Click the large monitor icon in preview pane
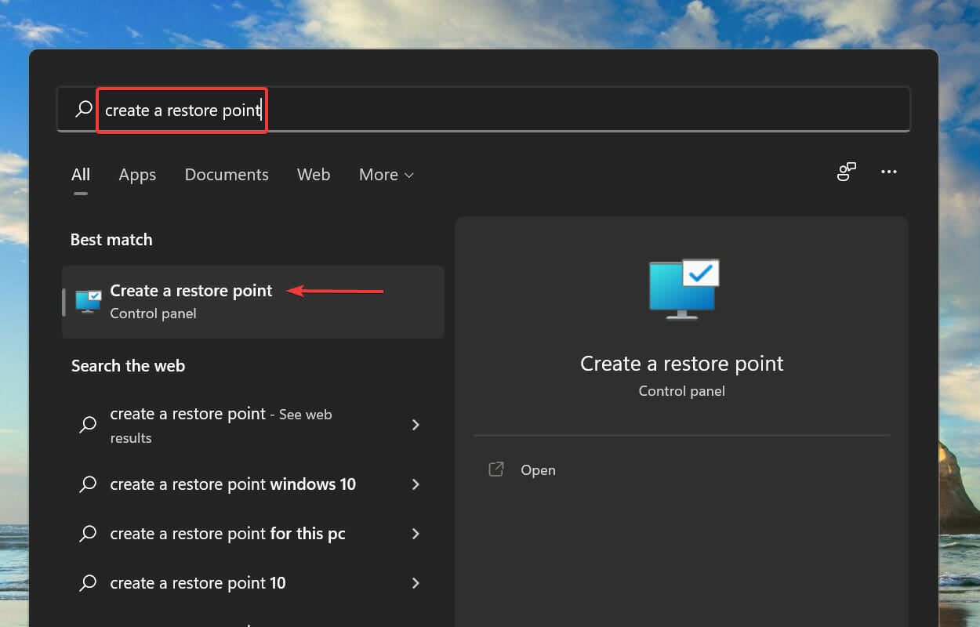Viewport: 980px width, 627px height. (x=684, y=288)
